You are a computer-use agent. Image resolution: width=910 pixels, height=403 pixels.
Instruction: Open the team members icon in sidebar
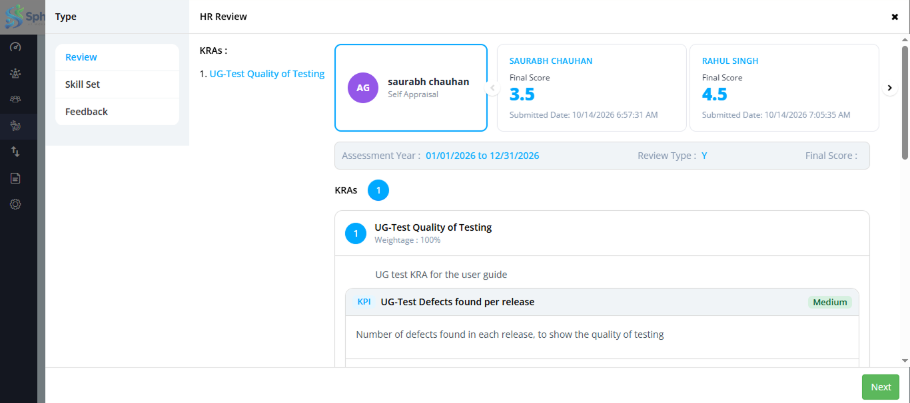15,99
